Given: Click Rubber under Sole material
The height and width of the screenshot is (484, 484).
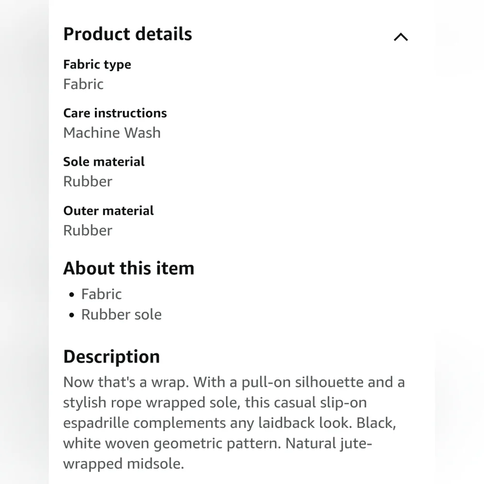Looking at the screenshot, I should (x=88, y=181).
